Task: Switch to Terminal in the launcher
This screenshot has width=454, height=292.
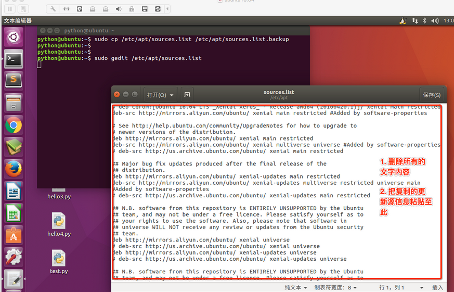Action: pyautogui.click(x=14, y=59)
